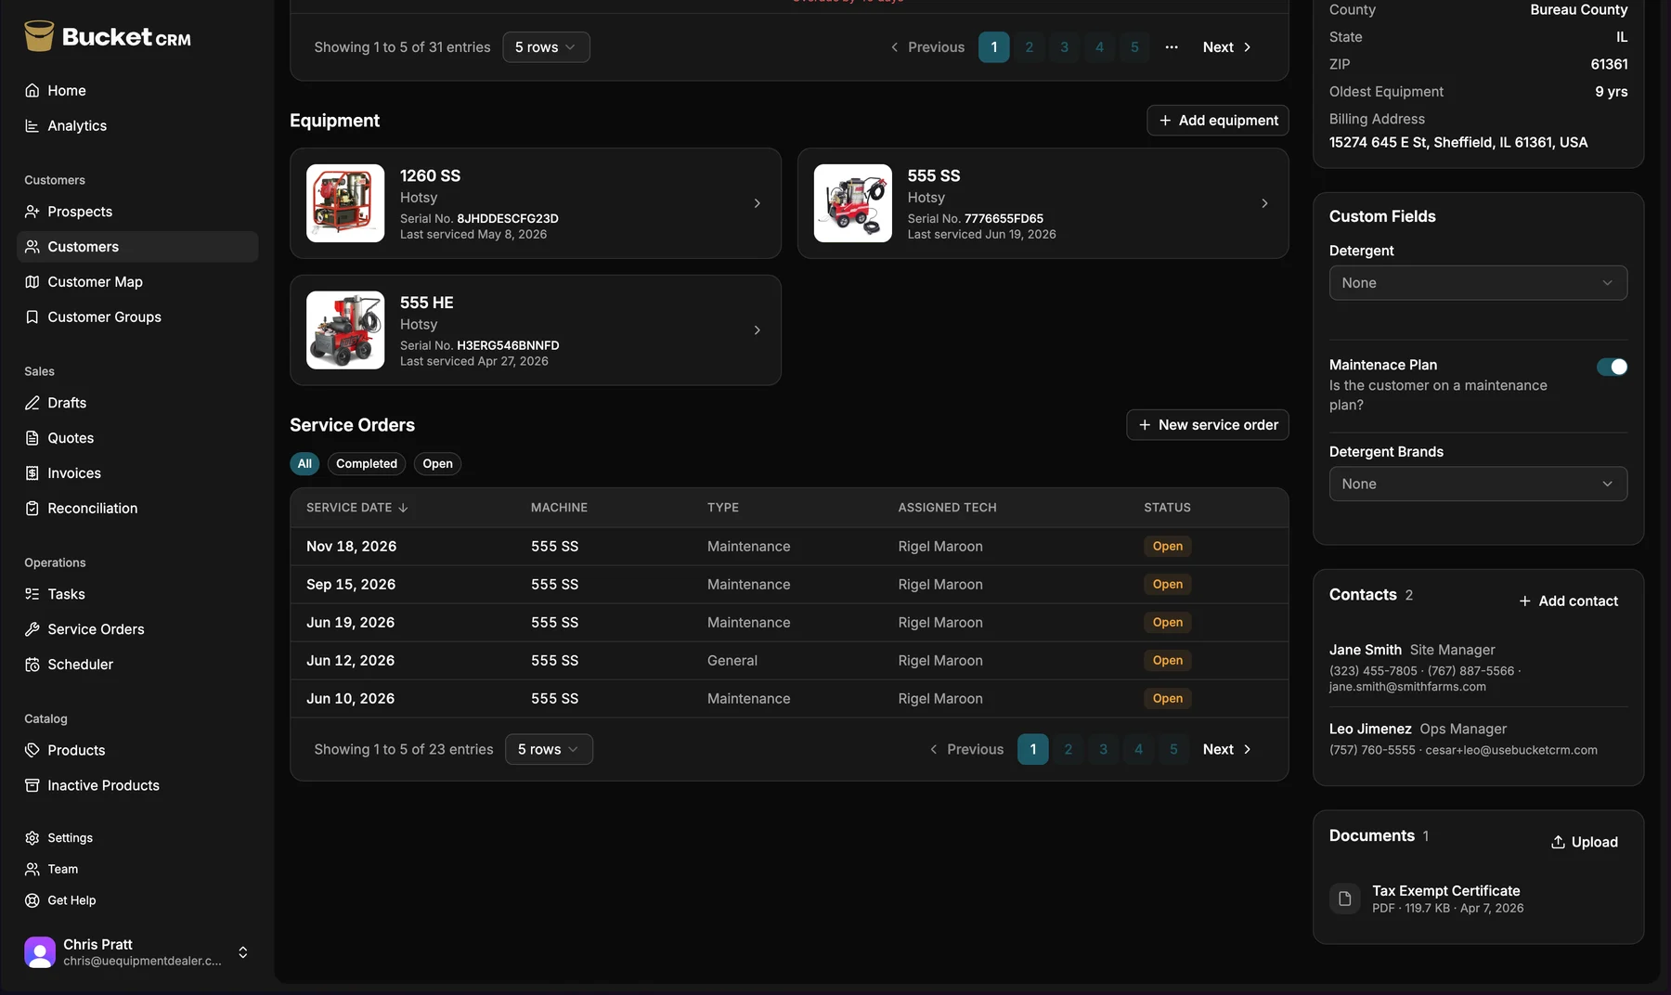The height and width of the screenshot is (995, 1671).
Task: Open the Jun 19, 2026 Maintenance order
Action: point(789,623)
